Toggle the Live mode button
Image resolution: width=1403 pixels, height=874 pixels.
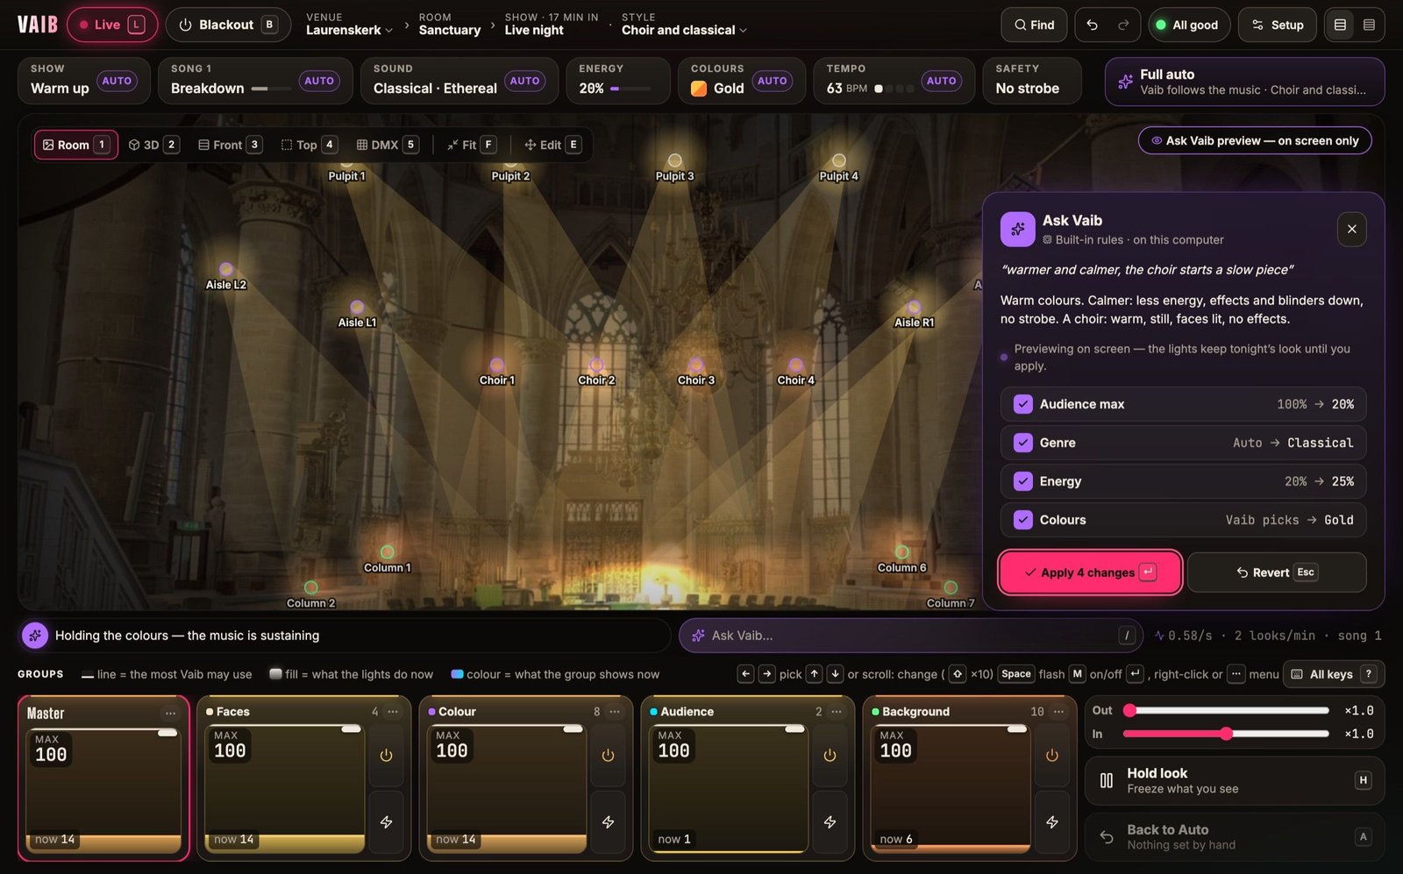click(x=112, y=25)
